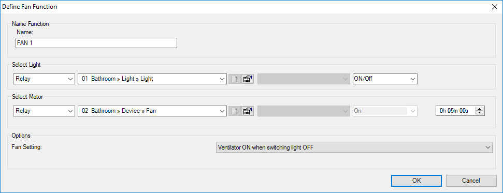
Task: Open the Relay type dropdown under Select Light
Action: coord(44,79)
